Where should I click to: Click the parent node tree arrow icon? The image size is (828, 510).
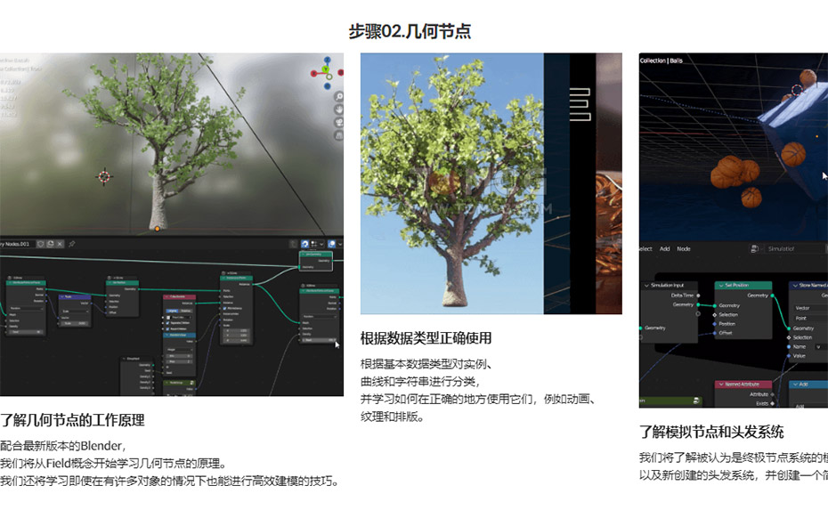click(293, 244)
